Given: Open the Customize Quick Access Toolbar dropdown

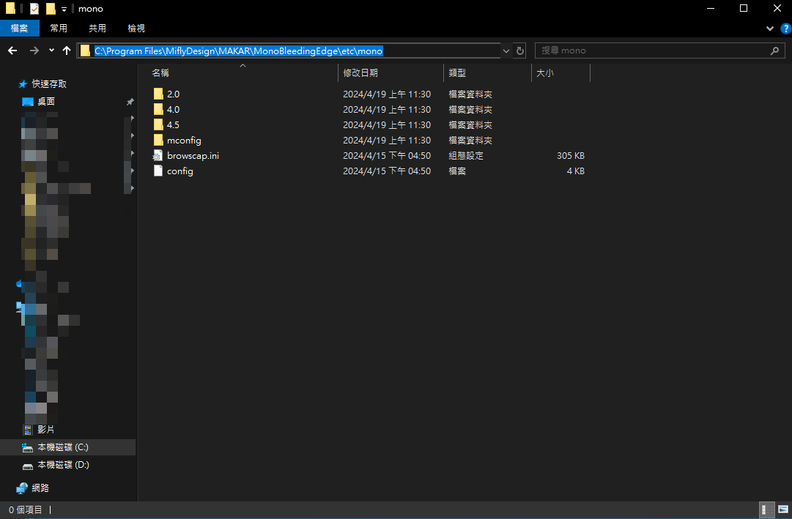Looking at the screenshot, I should click(64, 9).
